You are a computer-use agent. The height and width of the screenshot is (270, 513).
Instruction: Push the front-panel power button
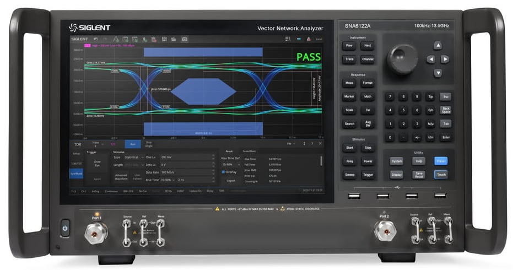pyautogui.click(x=65, y=228)
